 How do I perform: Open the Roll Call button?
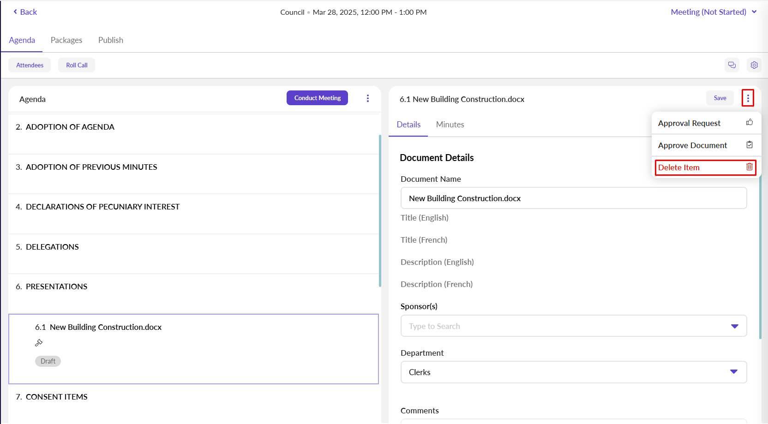(x=77, y=65)
